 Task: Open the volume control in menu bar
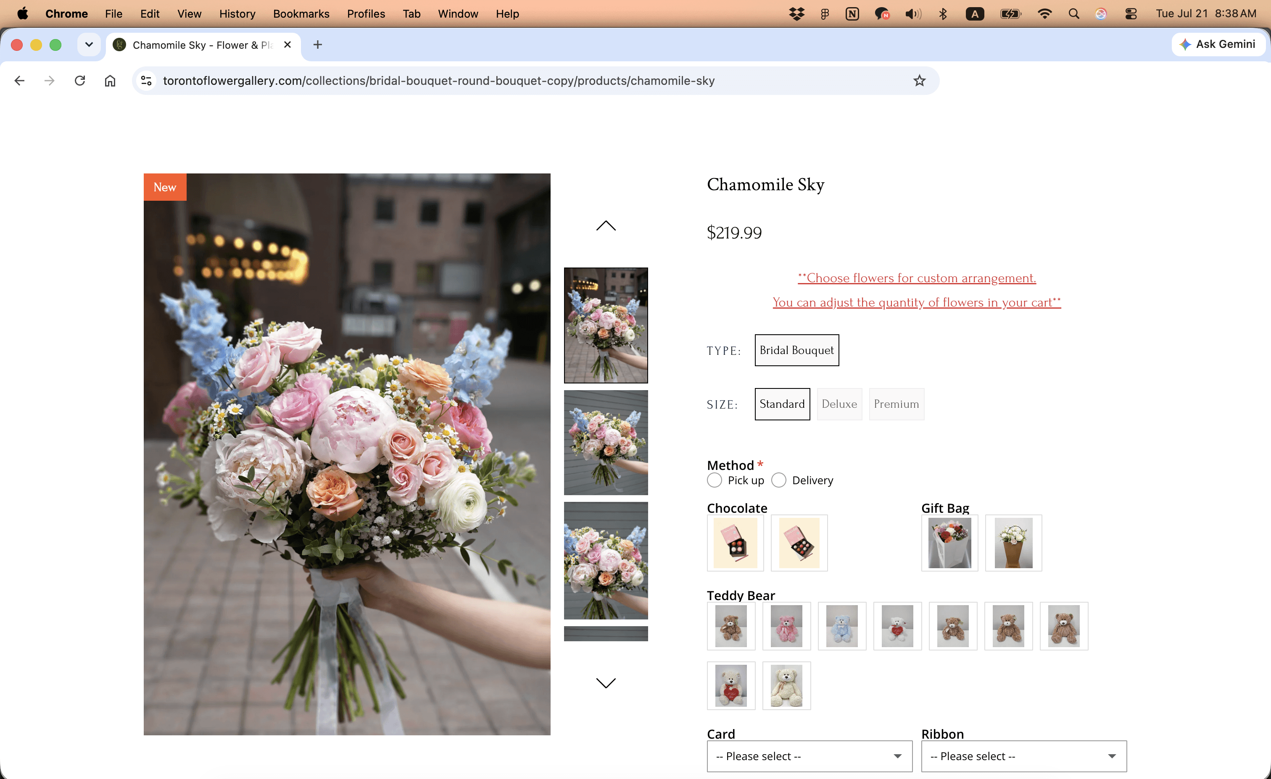912,14
